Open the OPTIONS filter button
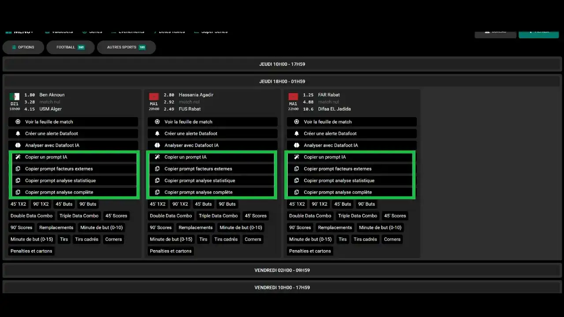The width and height of the screenshot is (564, 317). [x=23, y=47]
